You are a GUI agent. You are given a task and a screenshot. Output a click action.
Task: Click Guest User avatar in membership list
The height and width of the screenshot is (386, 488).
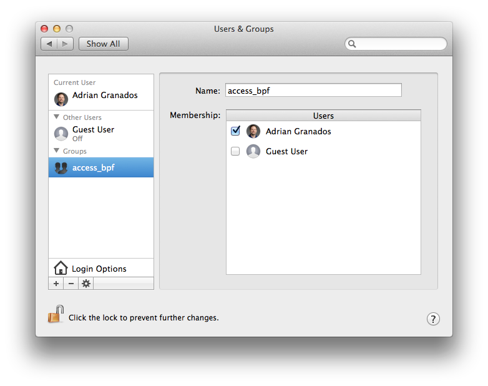pos(253,151)
